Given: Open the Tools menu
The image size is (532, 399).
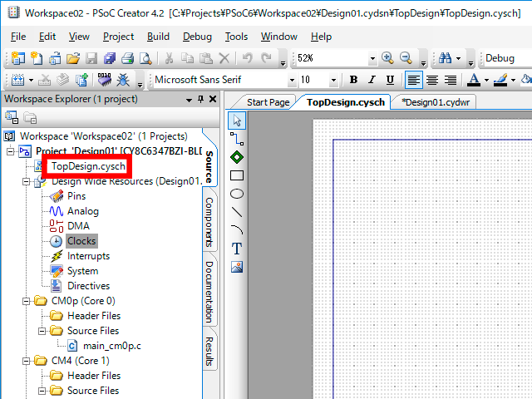Looking at the screenshot, I should (236, 37).
